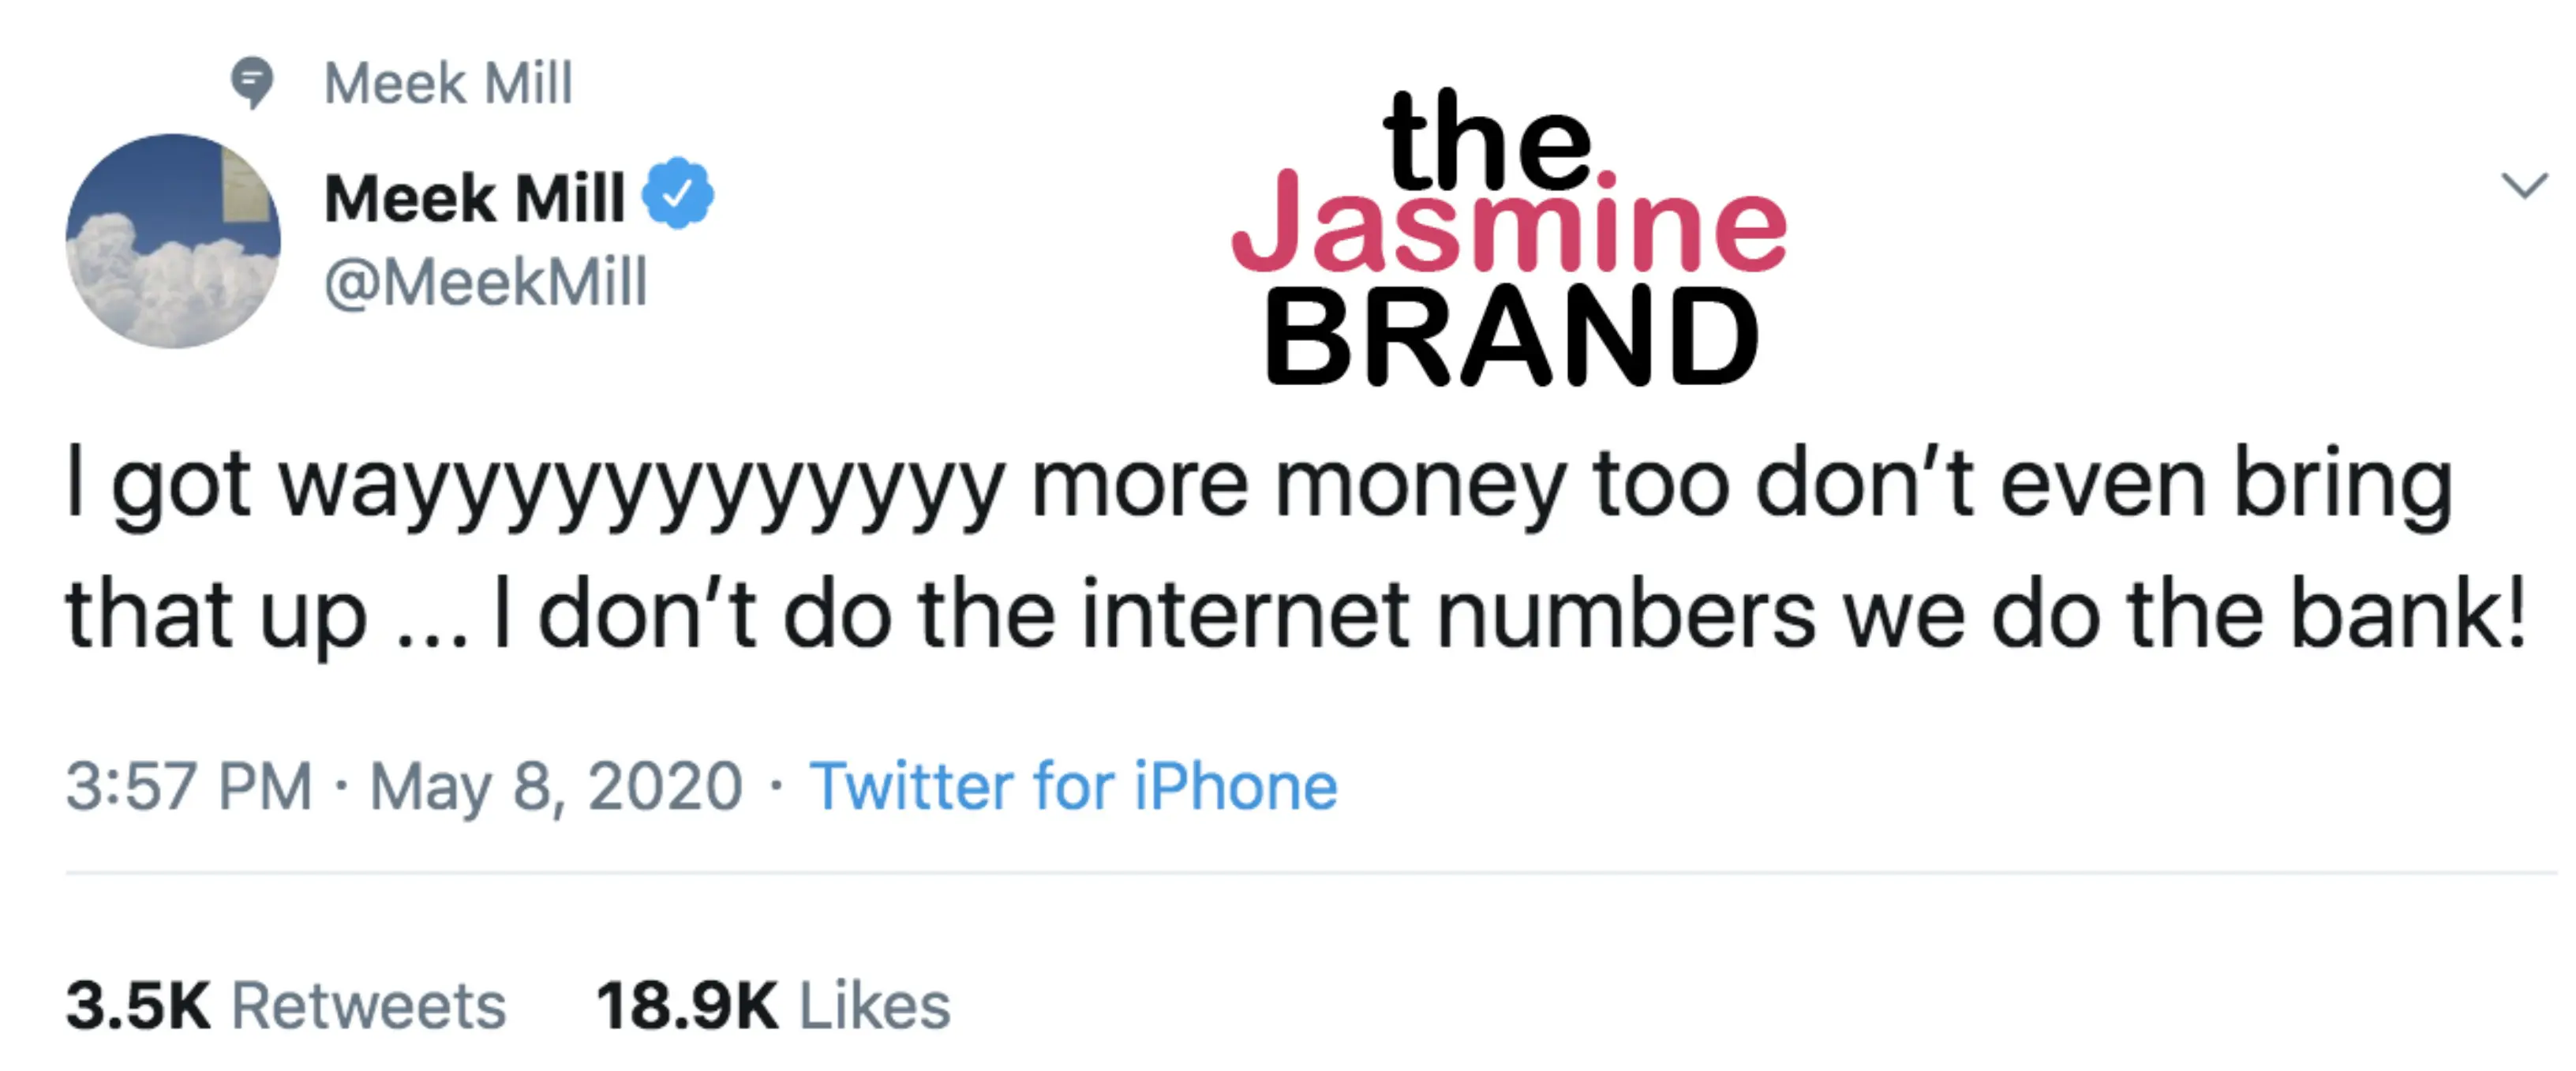
Task: Click the word Retweets
Action: (x=369, y=1005)
